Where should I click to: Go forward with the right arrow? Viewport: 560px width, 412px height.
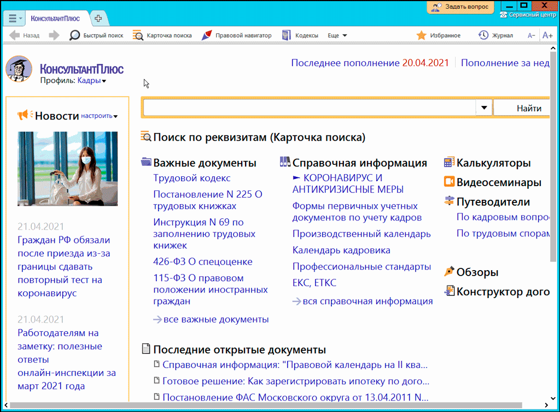[54, 35]
